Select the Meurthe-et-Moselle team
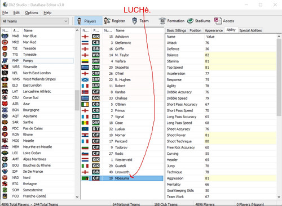 (38, 147)
